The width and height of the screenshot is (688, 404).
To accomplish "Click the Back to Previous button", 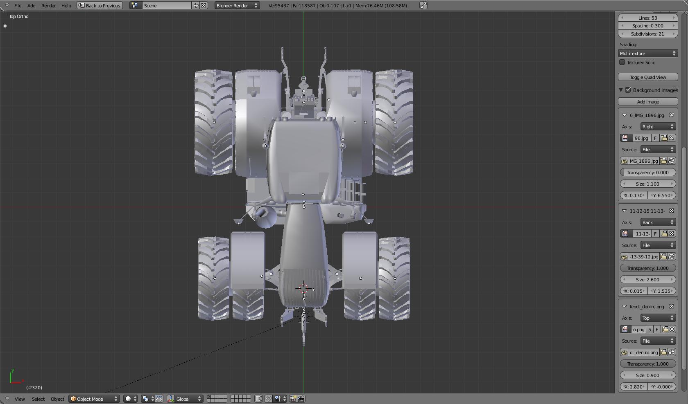I will tap(100, 6).
